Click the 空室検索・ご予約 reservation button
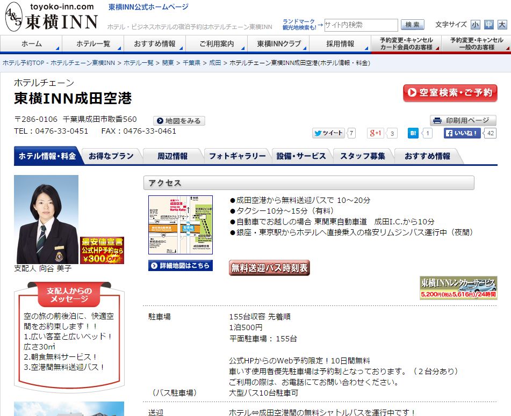 [x=450, y=93]
